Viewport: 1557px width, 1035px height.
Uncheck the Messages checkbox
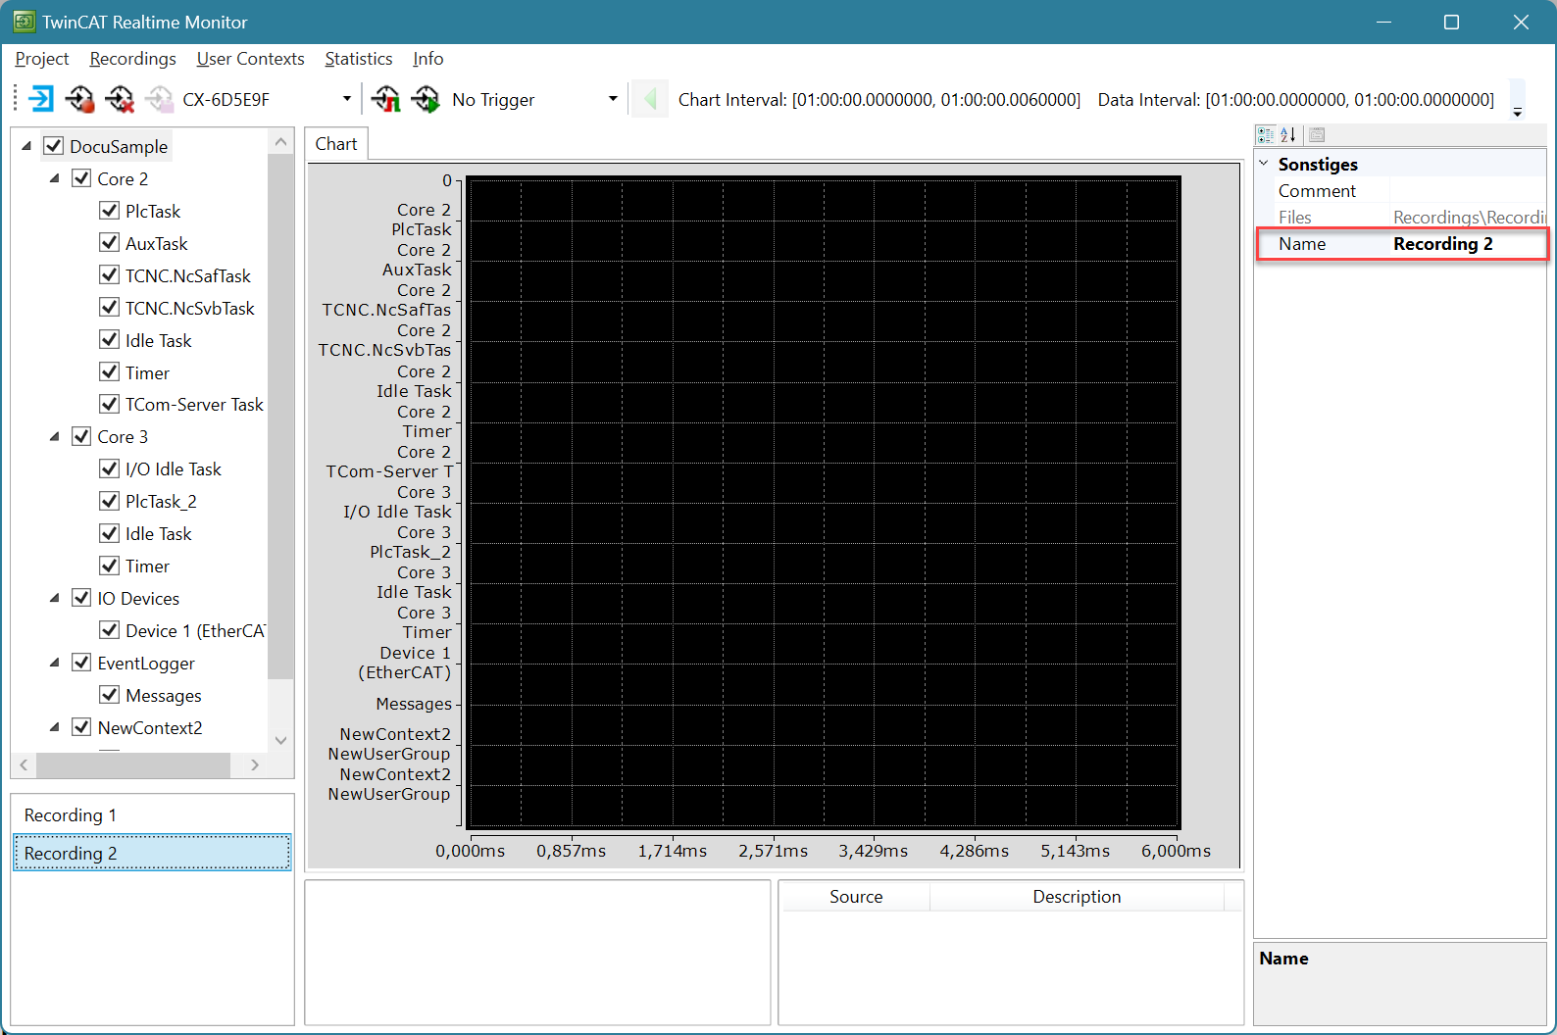[110, 695]
